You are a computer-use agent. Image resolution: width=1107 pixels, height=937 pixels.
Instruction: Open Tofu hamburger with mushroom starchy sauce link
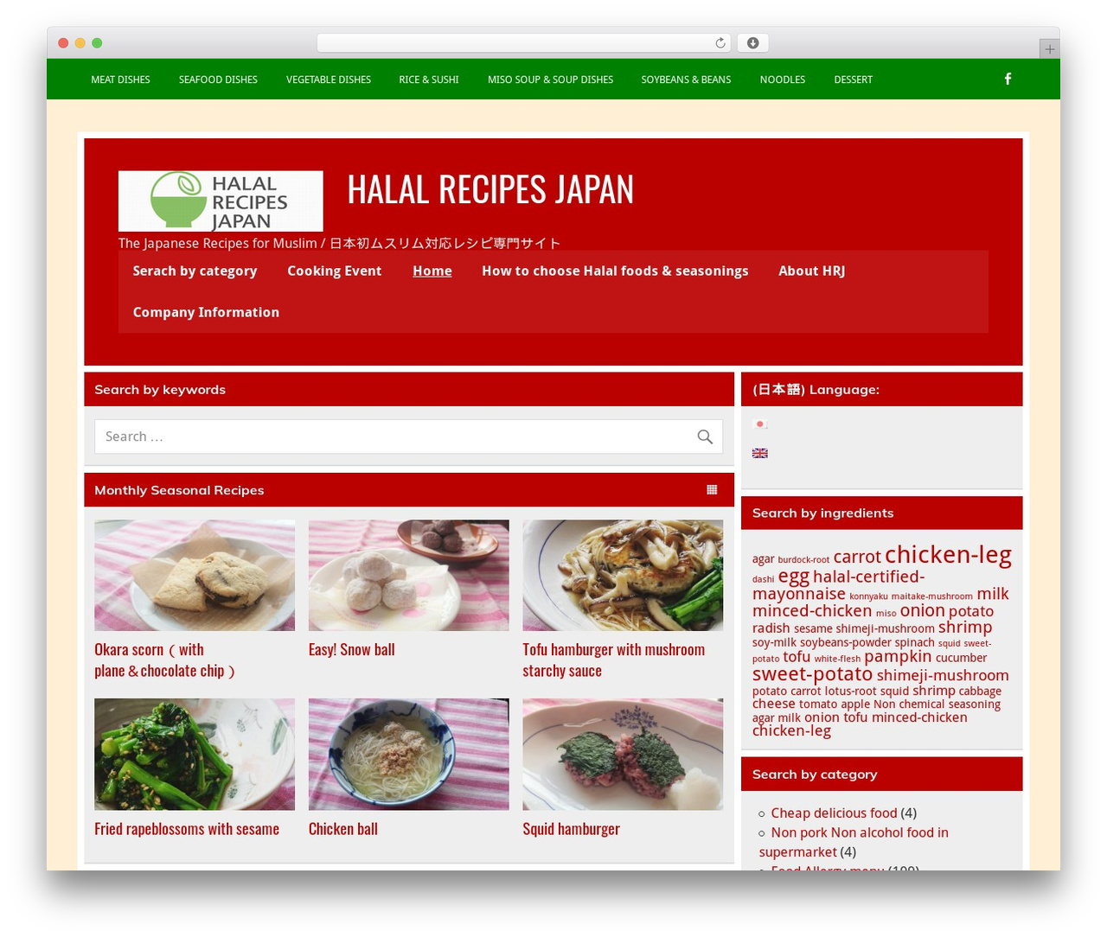pos(613,660)
